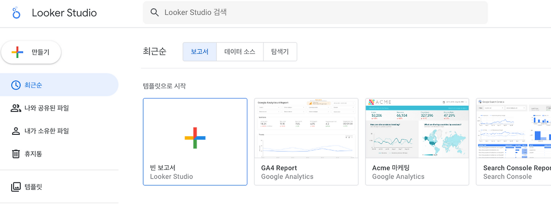Click the 템플릿으로 시작 heading
Viewport: 551px width, 206px height.
pyautogui.click(x=164, y=86)
